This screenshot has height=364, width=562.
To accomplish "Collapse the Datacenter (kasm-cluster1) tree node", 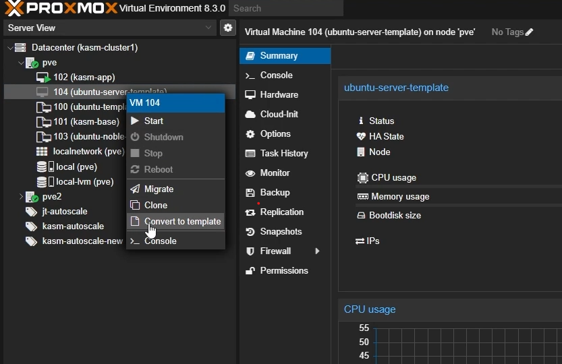I will pyautogui.click(x=9, y=48).
